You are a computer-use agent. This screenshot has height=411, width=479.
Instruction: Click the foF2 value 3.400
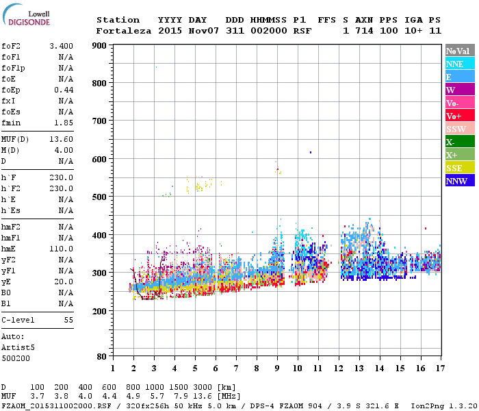tap(61, 46)
